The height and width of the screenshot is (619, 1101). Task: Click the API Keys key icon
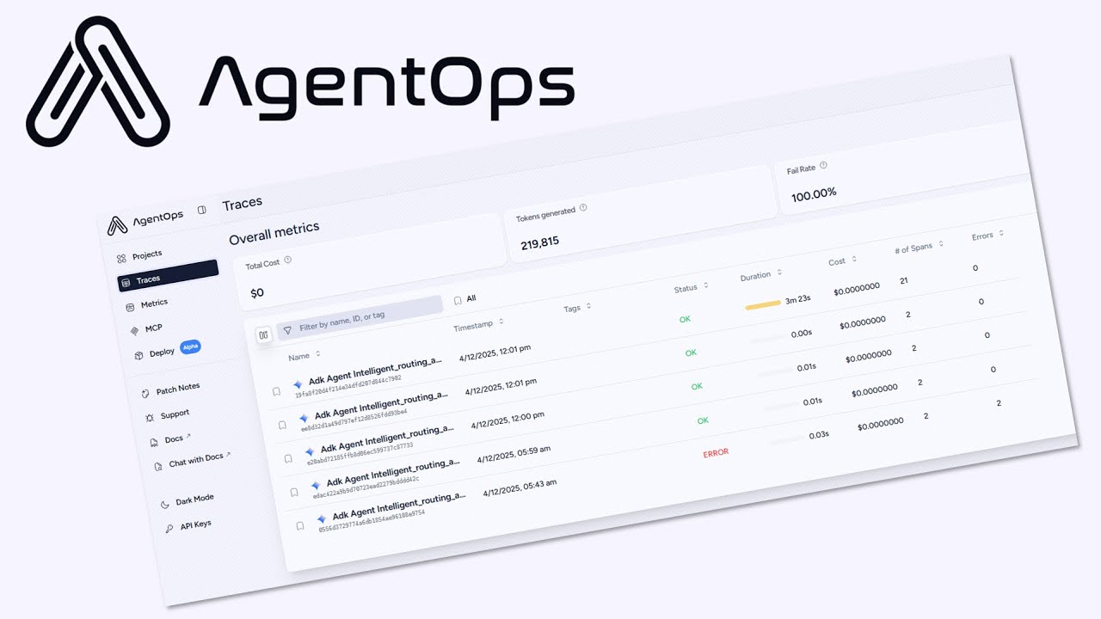tap(169, 528)
